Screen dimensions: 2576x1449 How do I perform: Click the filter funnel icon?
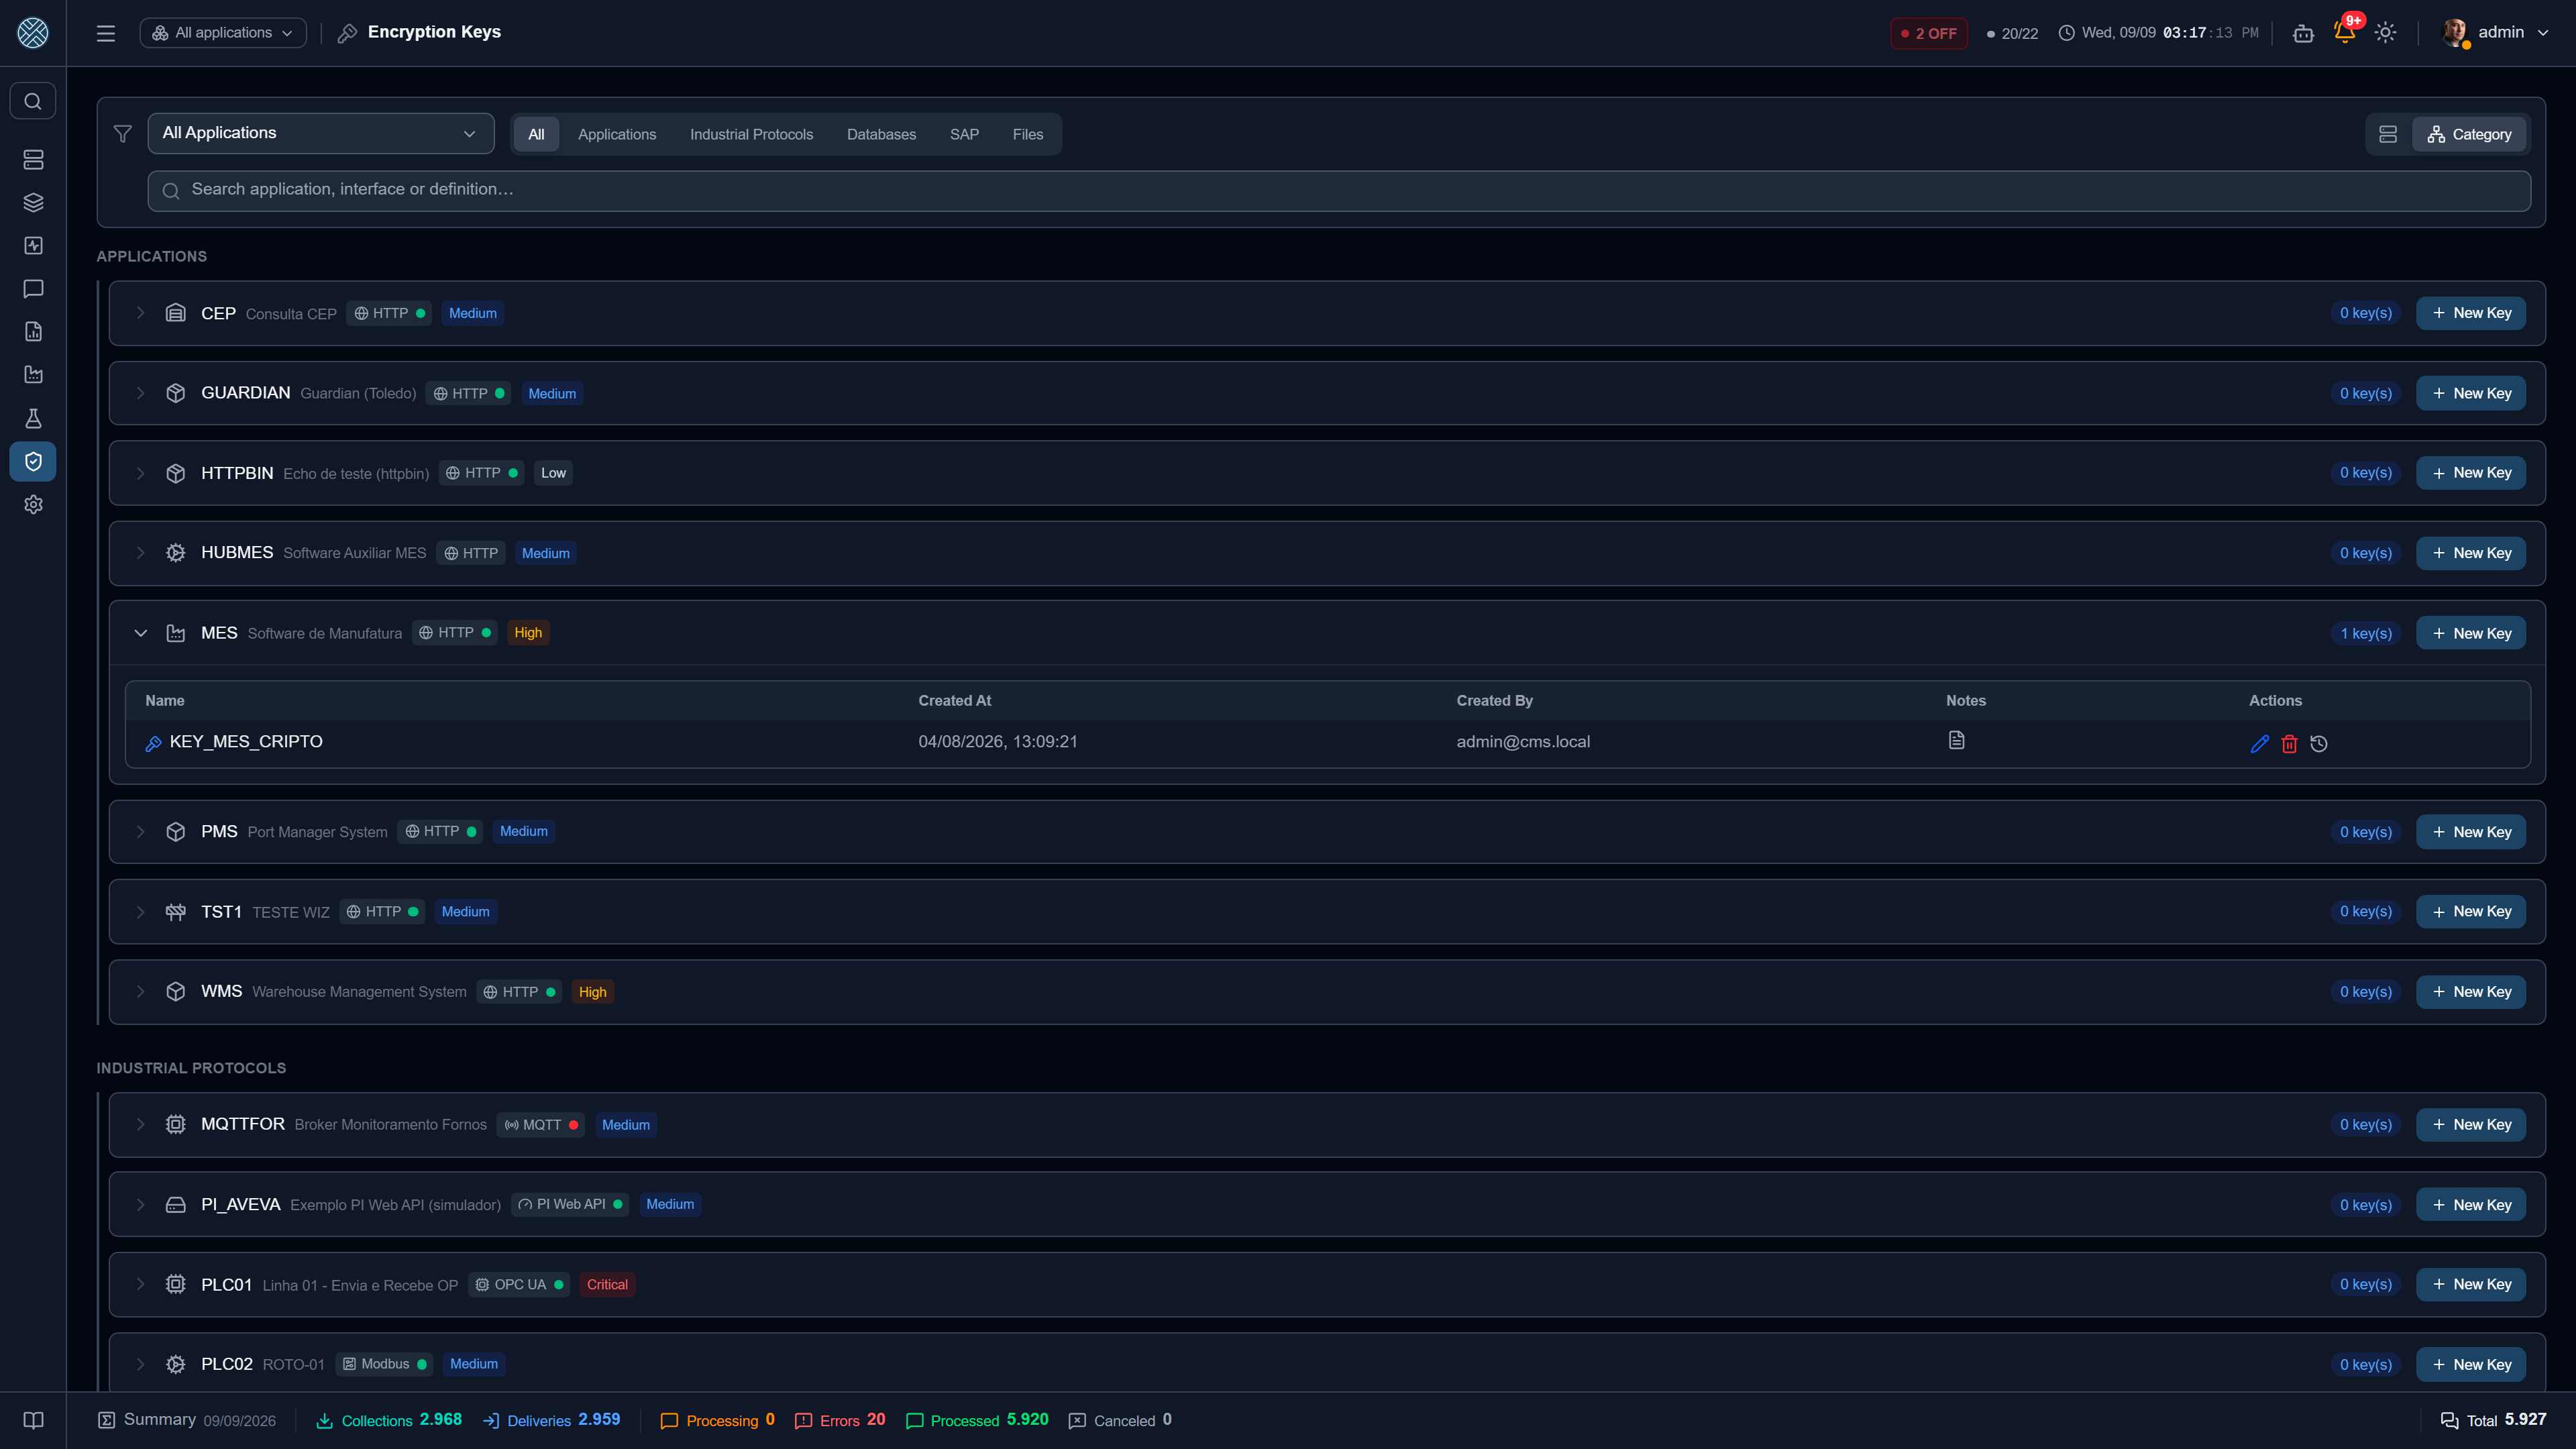tap(123, 134)
